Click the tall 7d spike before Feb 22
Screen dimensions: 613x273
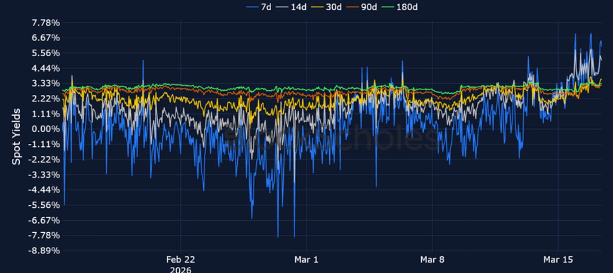point(143,61)
